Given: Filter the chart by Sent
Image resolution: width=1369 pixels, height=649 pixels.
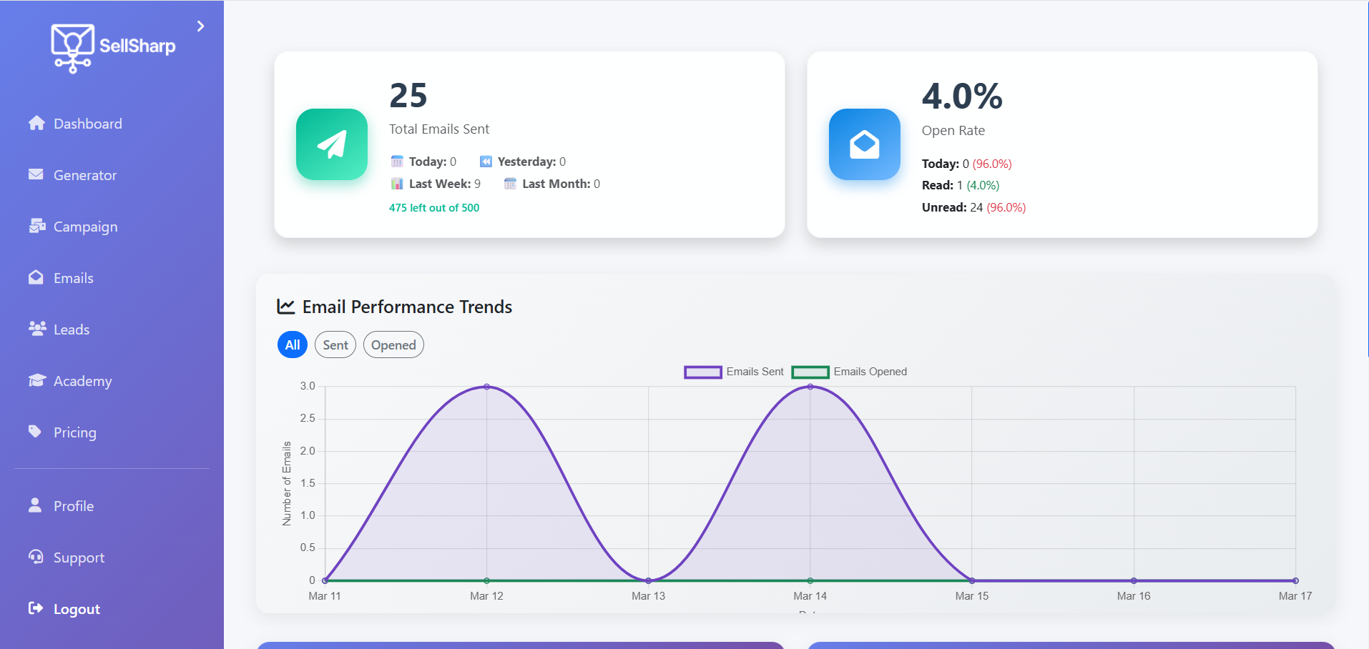Looking at the screenshot, I should pyautogui.click(x=335, y=345).
